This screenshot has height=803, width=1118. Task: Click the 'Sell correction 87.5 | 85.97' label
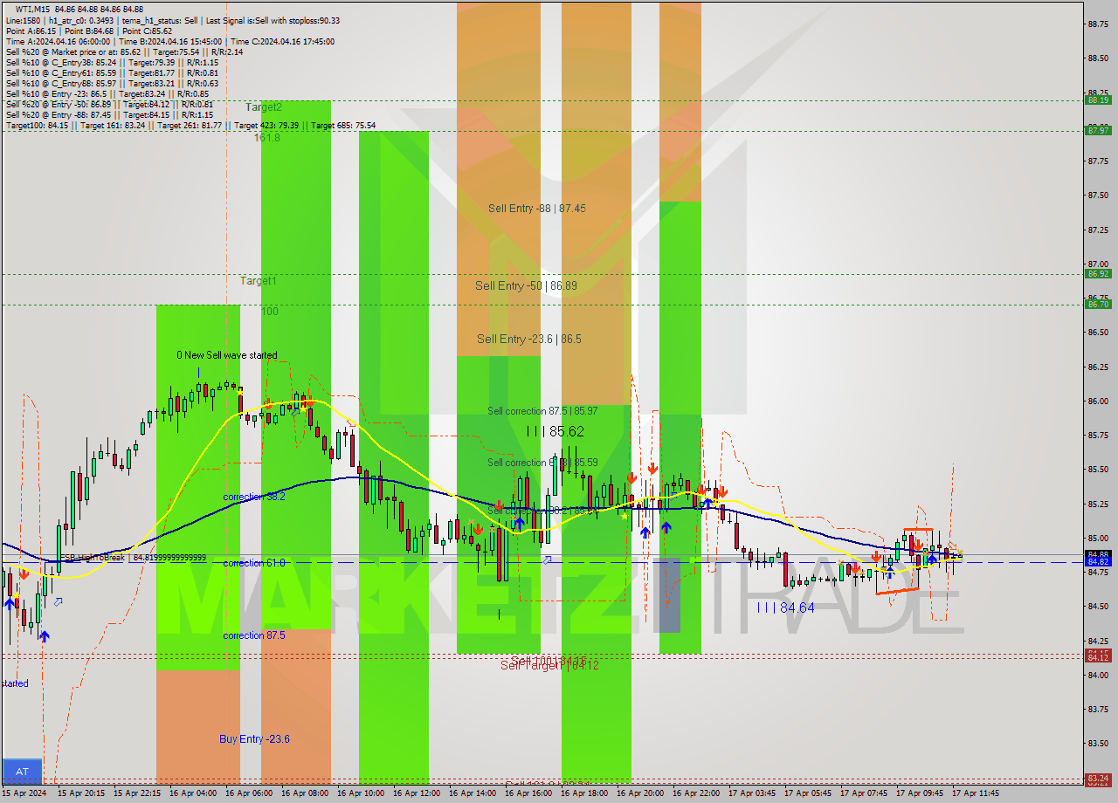(x=542, y=410)
